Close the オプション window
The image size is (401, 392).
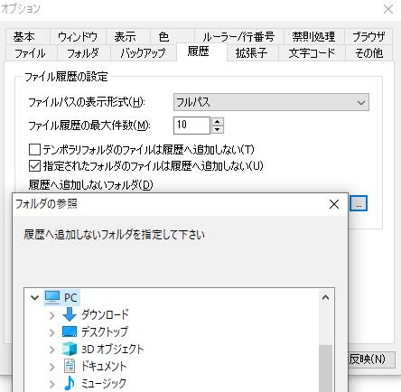388,9
